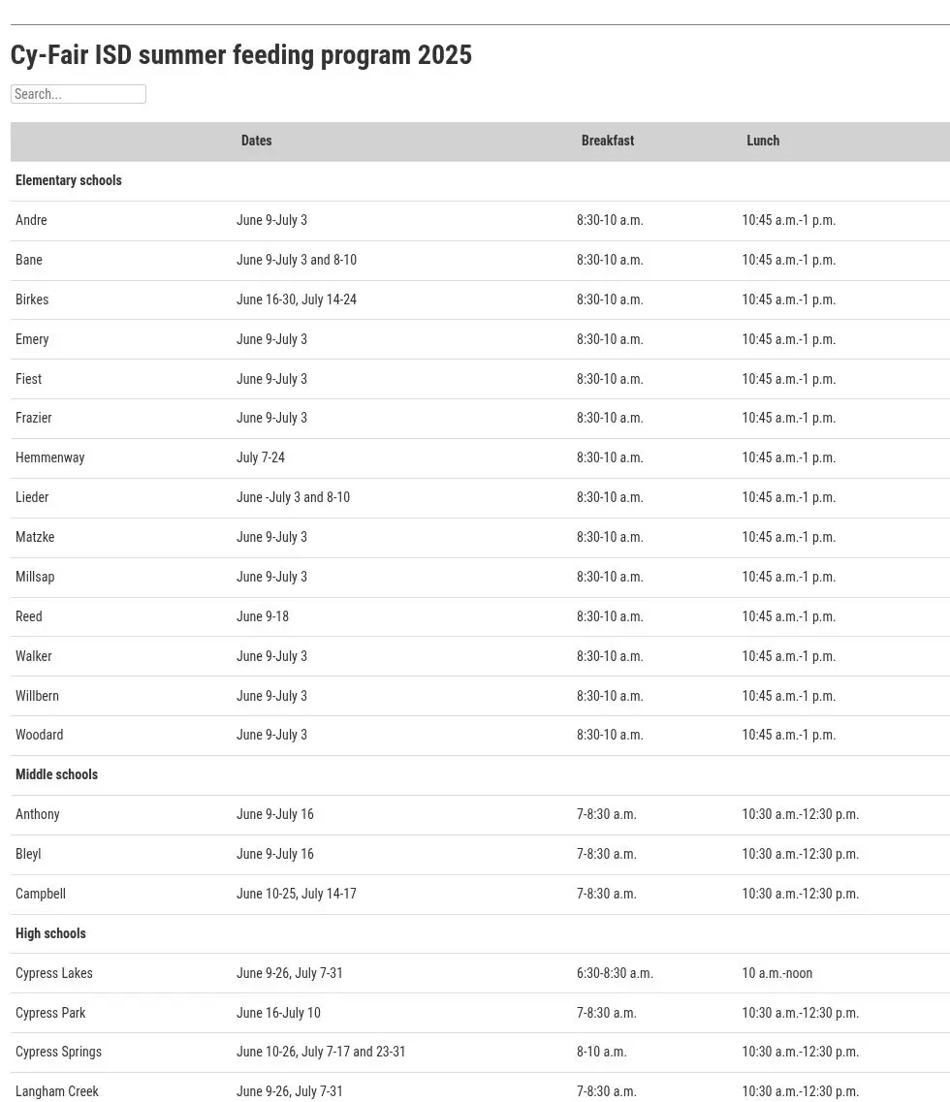Select the Dates column header
Image resolution: width=950 pixels, height=1102 pixels.
pos(256,141)
